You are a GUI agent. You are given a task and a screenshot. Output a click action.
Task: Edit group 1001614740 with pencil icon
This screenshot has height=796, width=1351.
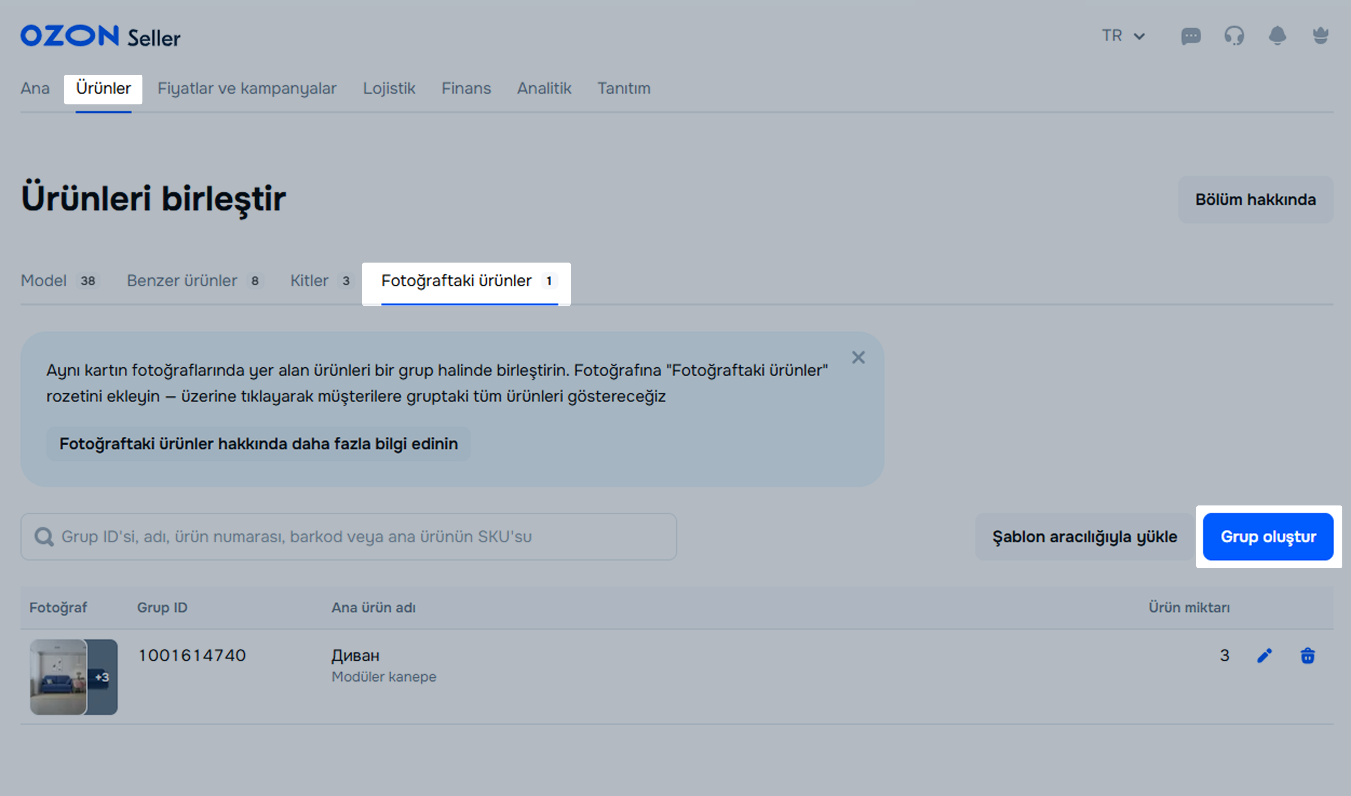(x=1264, y=655)
